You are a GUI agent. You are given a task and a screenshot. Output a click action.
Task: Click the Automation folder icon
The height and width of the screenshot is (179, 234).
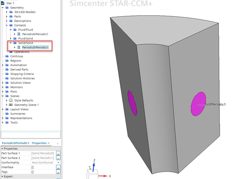click(7, 65)
